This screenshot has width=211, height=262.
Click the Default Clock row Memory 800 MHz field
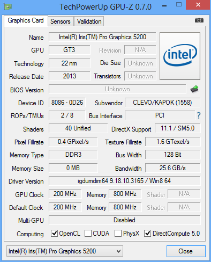(x=125, y=207)
